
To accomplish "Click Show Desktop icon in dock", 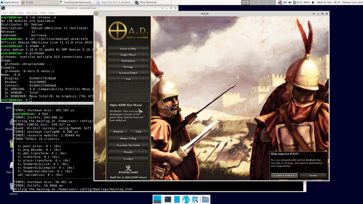I will (x=157, y=199).
